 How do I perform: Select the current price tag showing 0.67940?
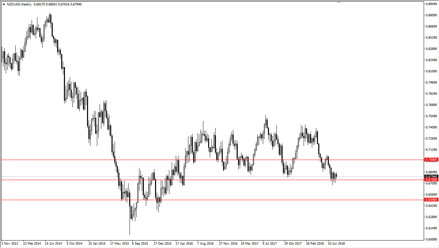(x=430, y=176)
